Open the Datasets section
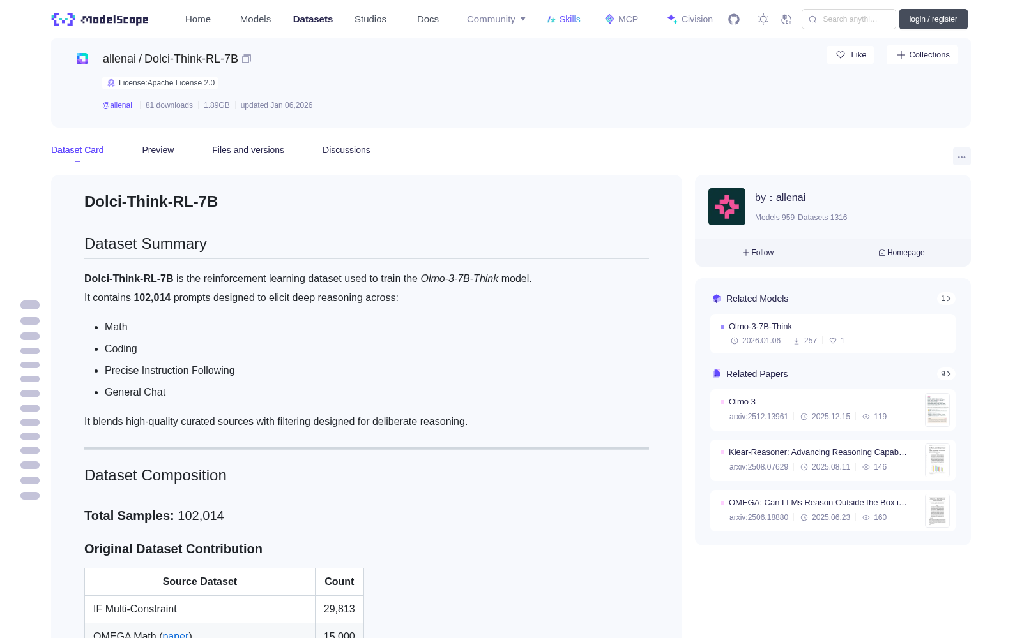1022x638 pixels. (313, 19)
